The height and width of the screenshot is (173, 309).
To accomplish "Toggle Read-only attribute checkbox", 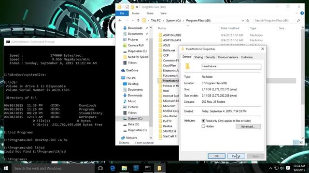I will coord(203,121).
